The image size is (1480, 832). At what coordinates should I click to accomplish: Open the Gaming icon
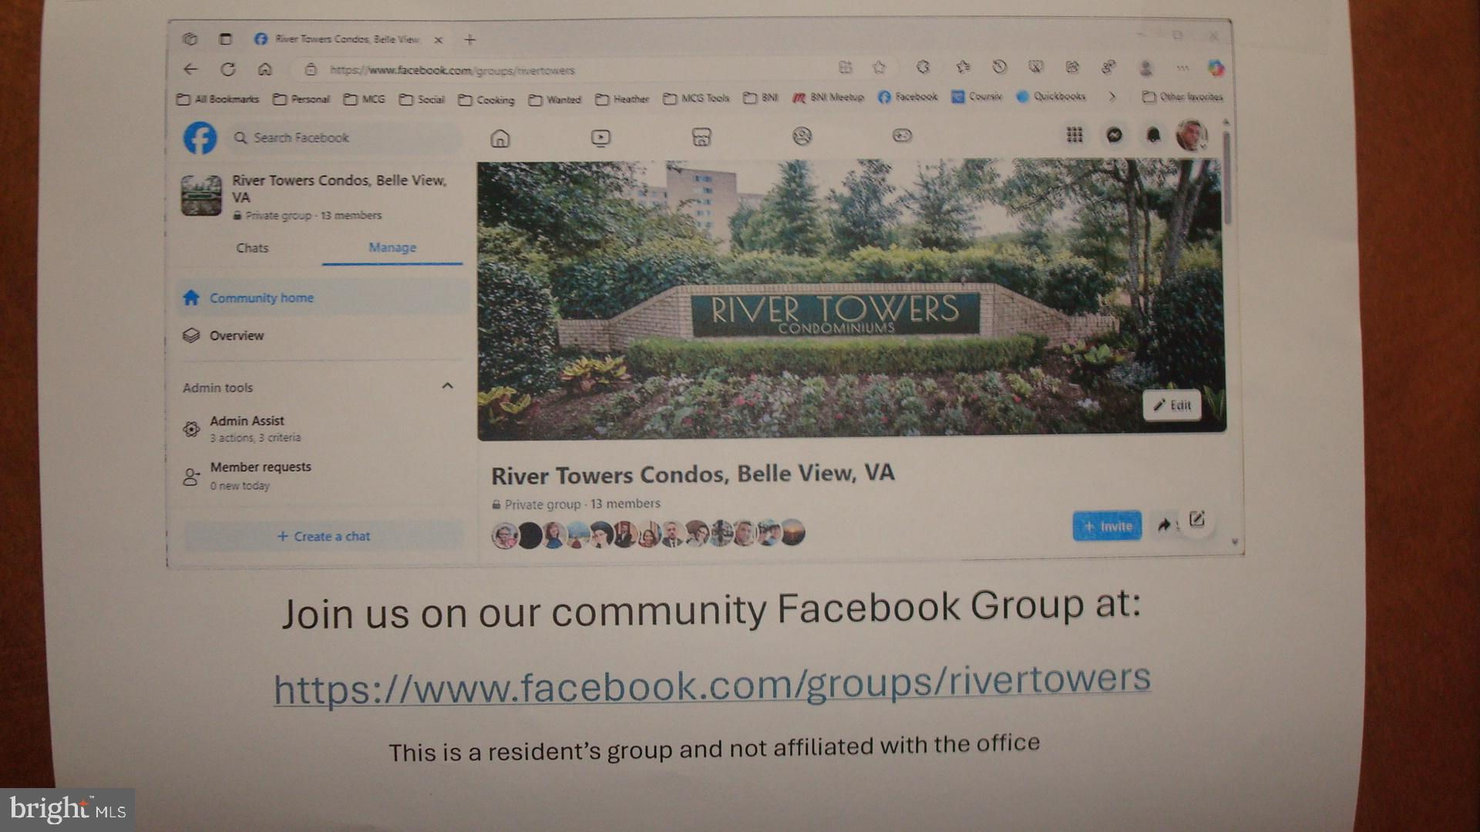[x=902, y=136]
